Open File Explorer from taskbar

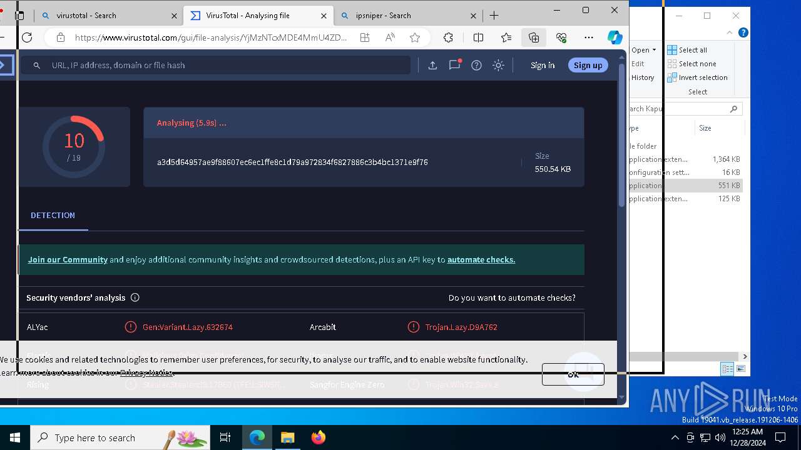tap(288, 437)
